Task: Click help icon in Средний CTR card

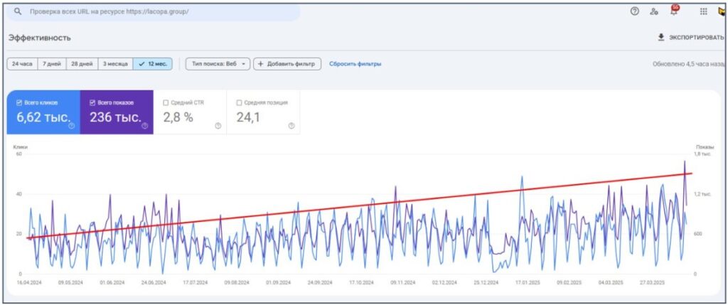Action: tap(218, 126)
